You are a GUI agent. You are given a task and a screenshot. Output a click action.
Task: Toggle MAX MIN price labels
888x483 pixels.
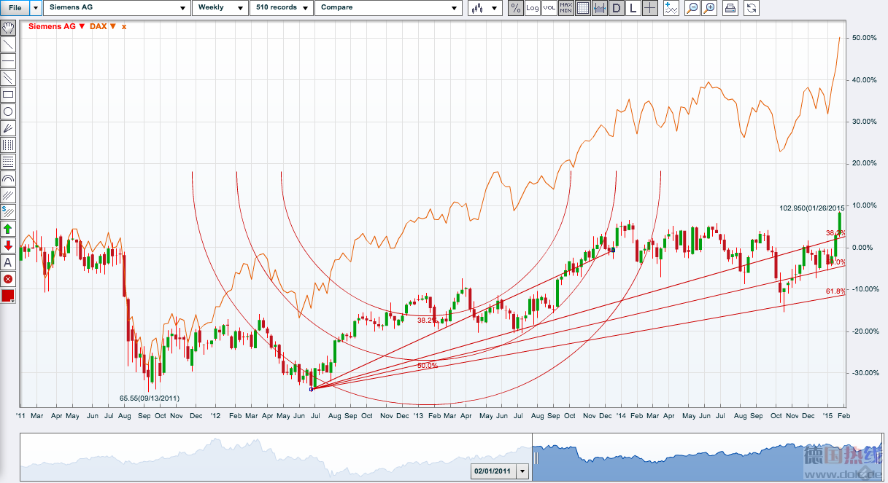tap(566, 8)
